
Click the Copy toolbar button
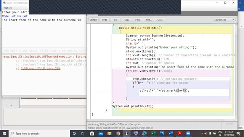(x=127, y=20)
